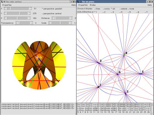154x115 pixels.
Task: Open Help in six points window
Action: pos(149,5)
